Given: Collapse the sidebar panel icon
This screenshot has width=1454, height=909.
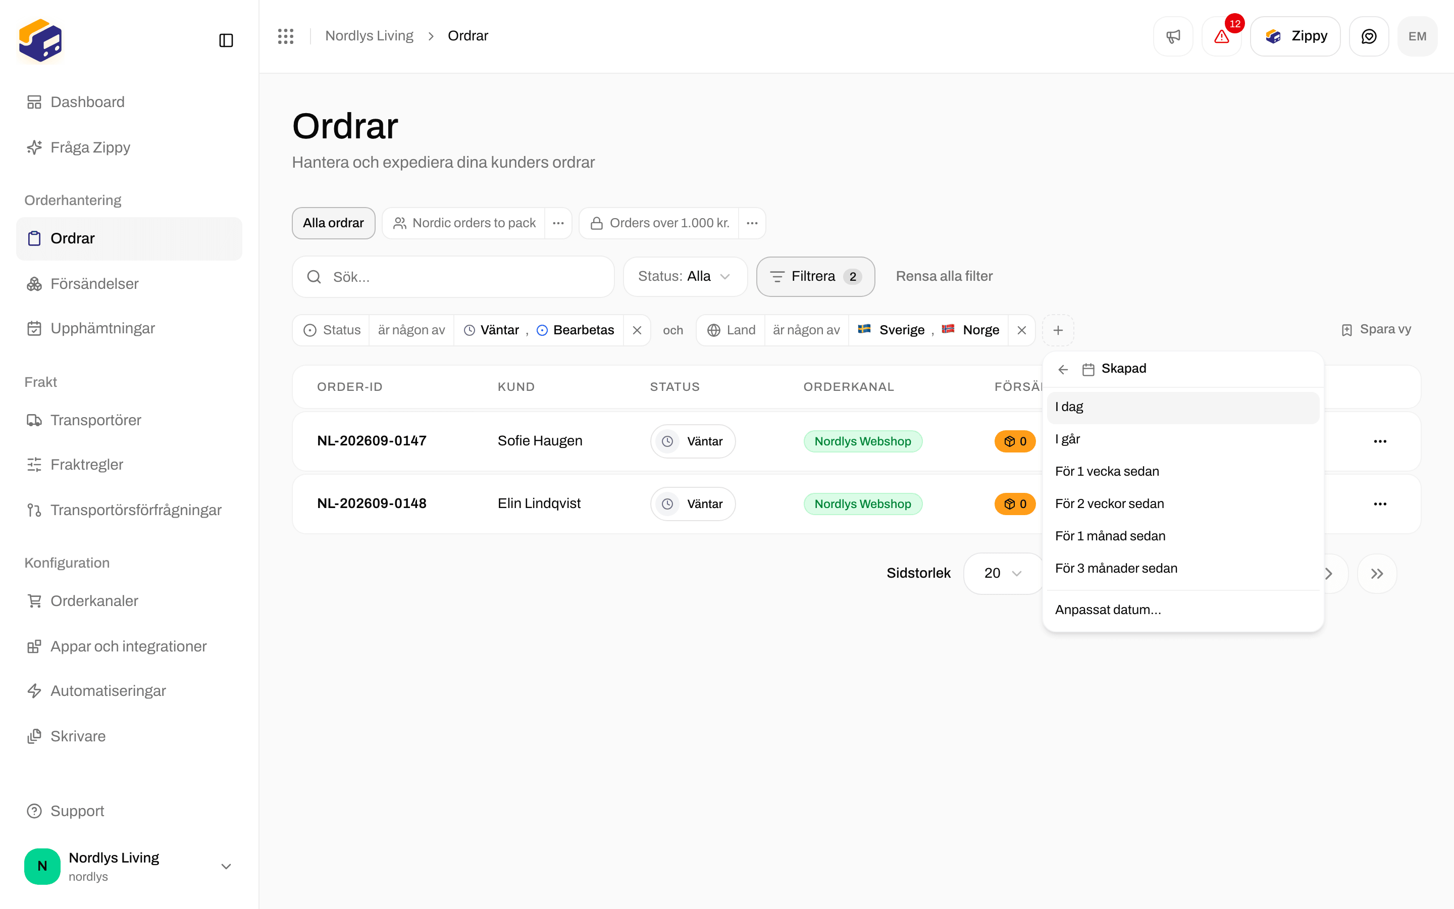Looking at the screenshot, I should 226,40.
